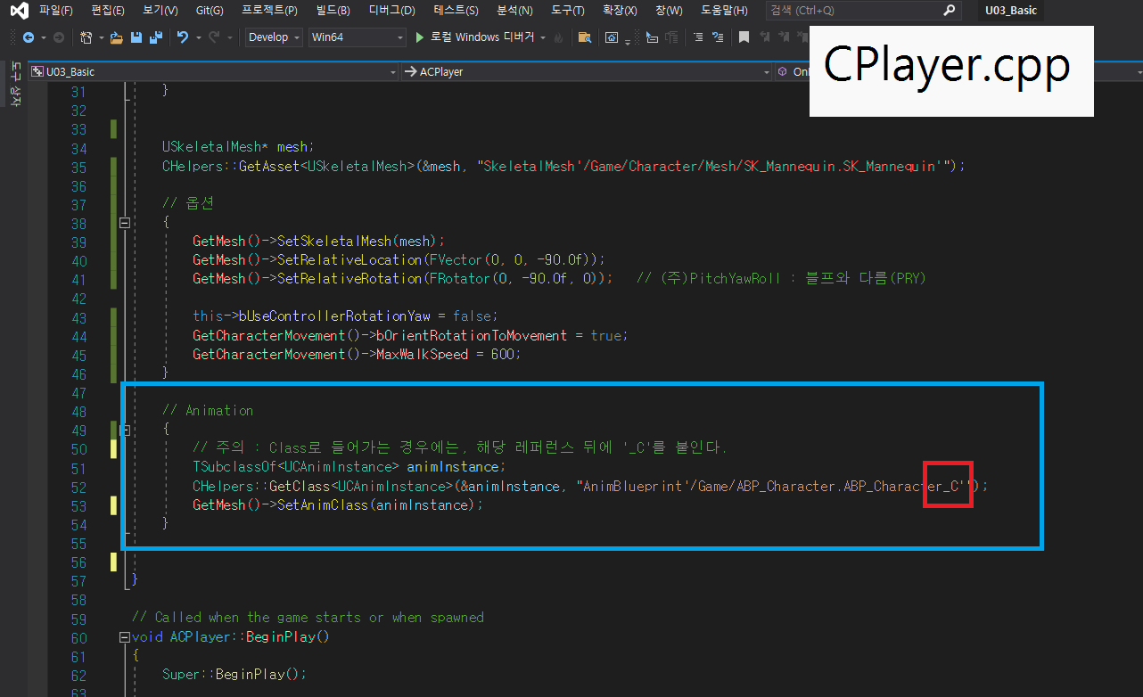The height and width of the screenshot is (697, 1143).
Task: Click the search magnifier icon
Action: coord(950,11)
